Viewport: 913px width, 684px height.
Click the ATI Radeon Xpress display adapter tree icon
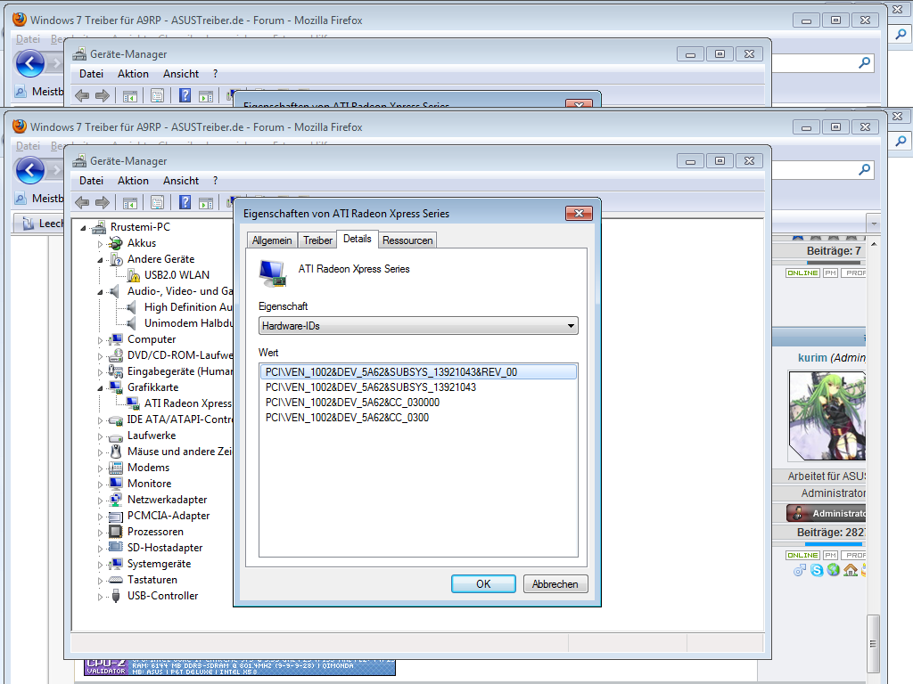click(134, 403)
